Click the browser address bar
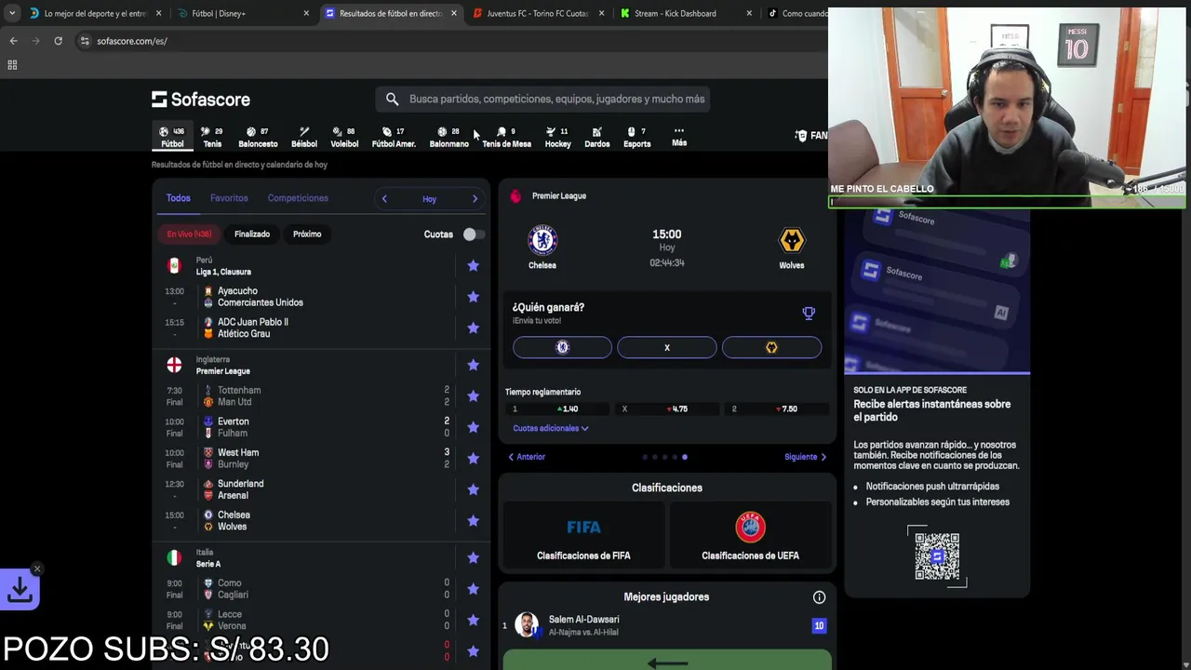Screen dimensions: 1191x670 point(447,41)
